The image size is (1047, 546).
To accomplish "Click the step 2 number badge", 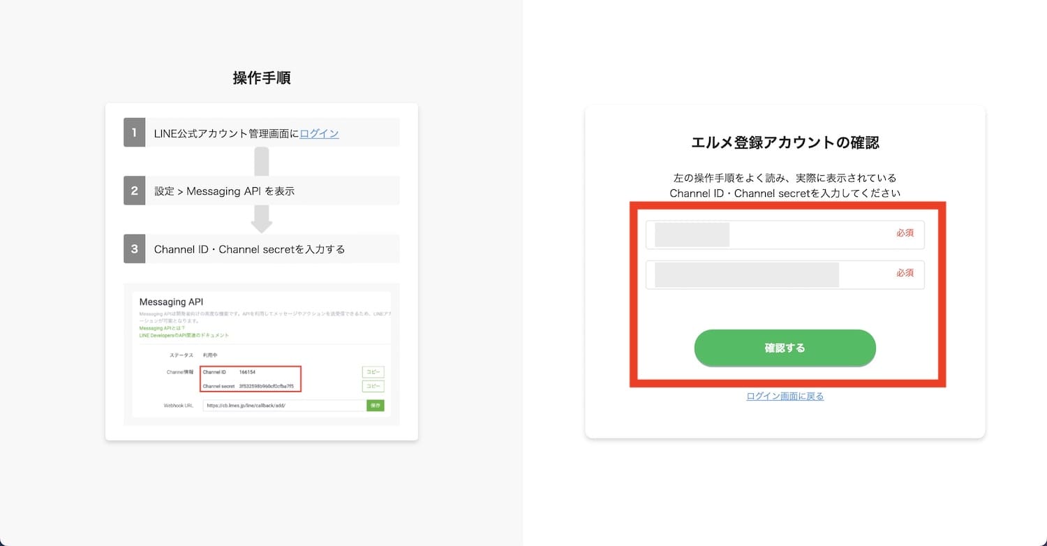I will click(x=134, y=191).
